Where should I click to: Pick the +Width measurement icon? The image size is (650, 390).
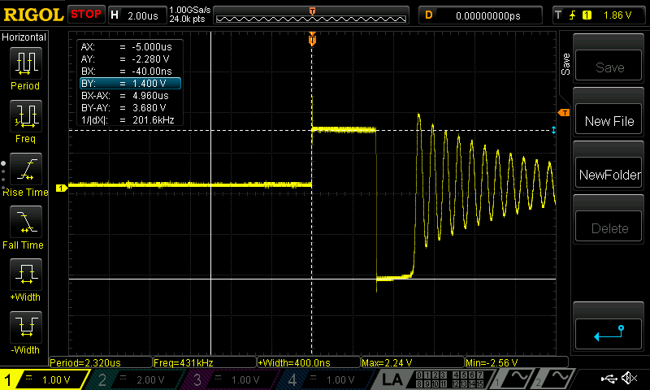25,279
